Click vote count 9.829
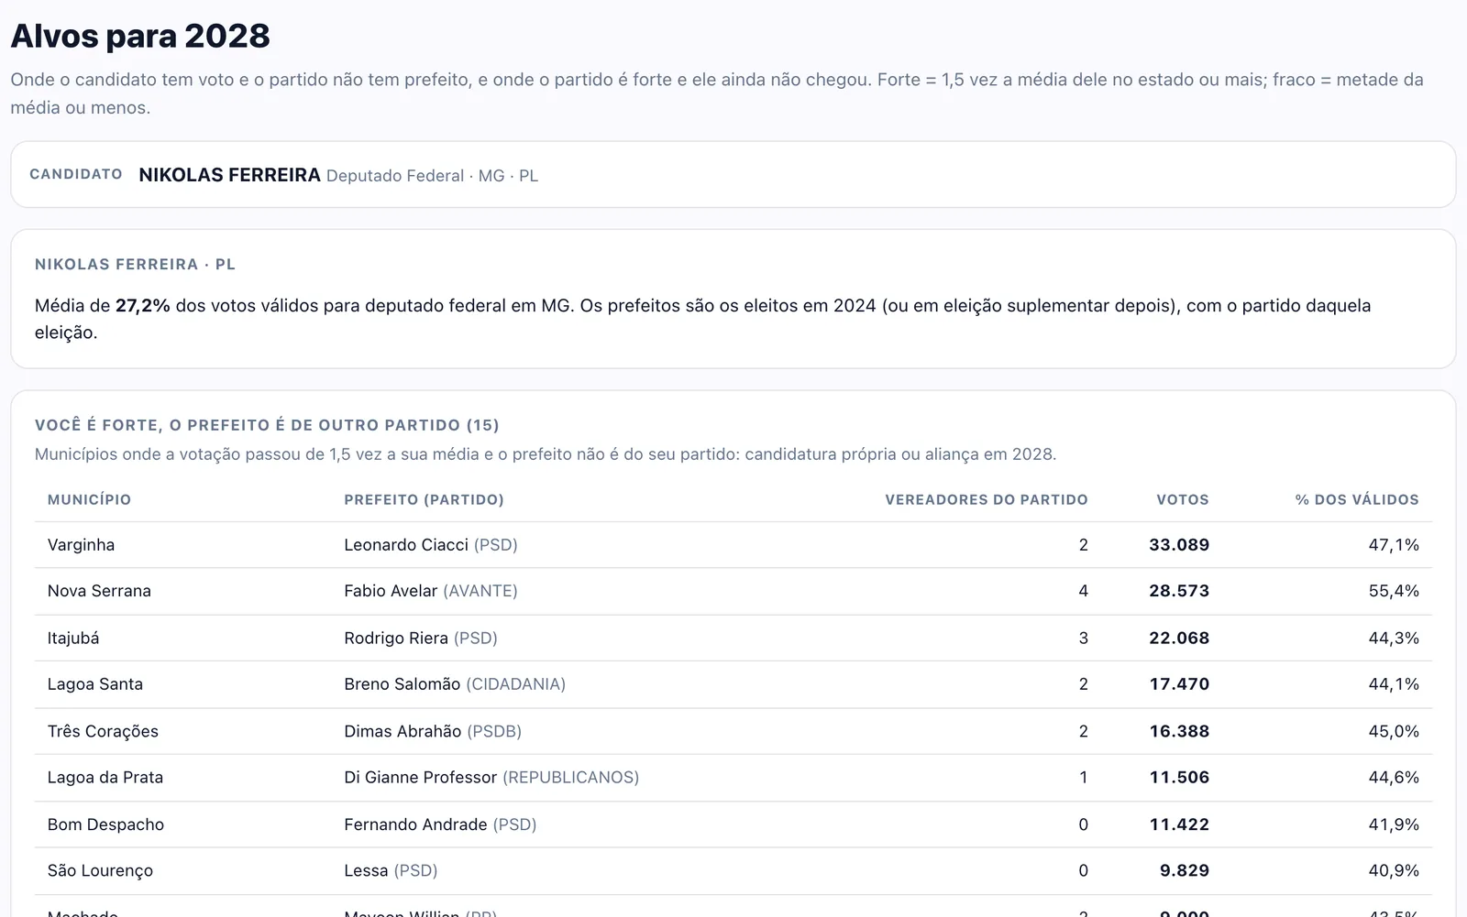The width and height of the screenshot is (1467, 917). 1185,870
